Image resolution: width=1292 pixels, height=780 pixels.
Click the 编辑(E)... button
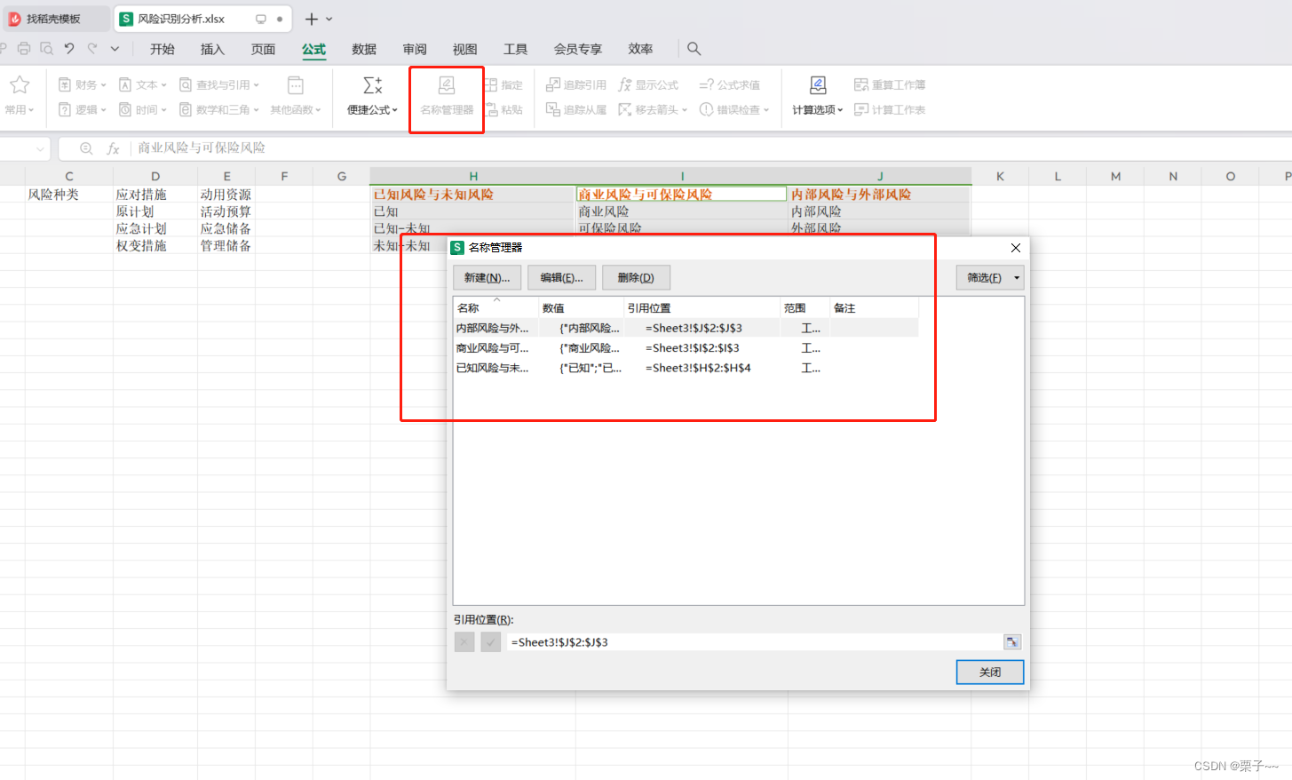(x=561, y=278)
